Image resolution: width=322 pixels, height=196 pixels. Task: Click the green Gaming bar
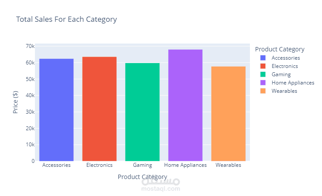click(142, 112)
